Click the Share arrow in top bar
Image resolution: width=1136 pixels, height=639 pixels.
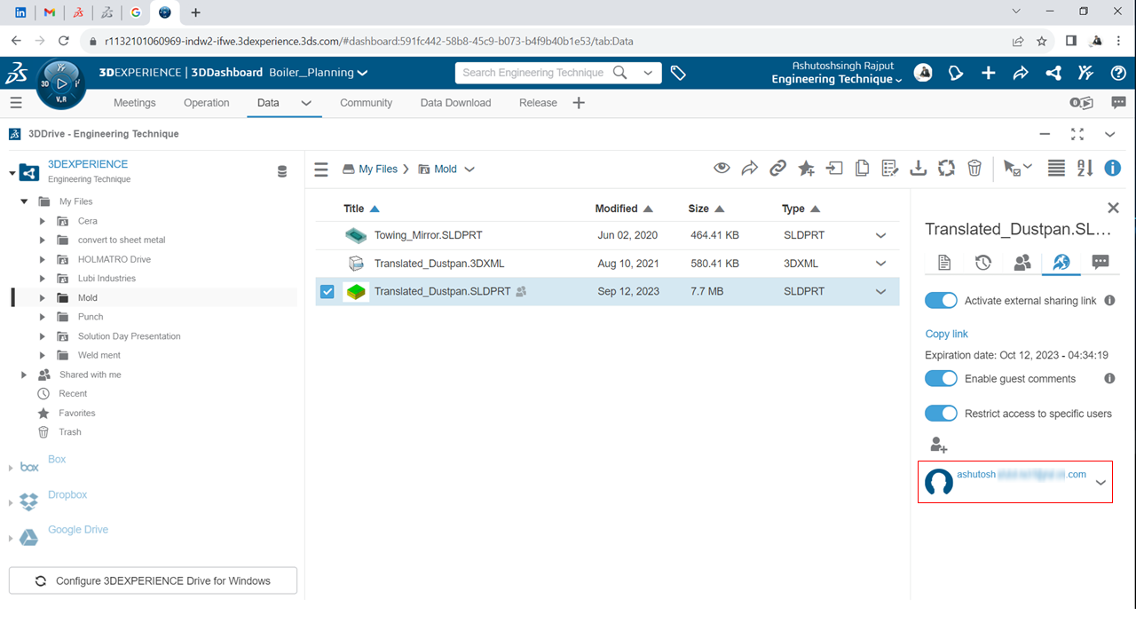(x=1021, y=73)
